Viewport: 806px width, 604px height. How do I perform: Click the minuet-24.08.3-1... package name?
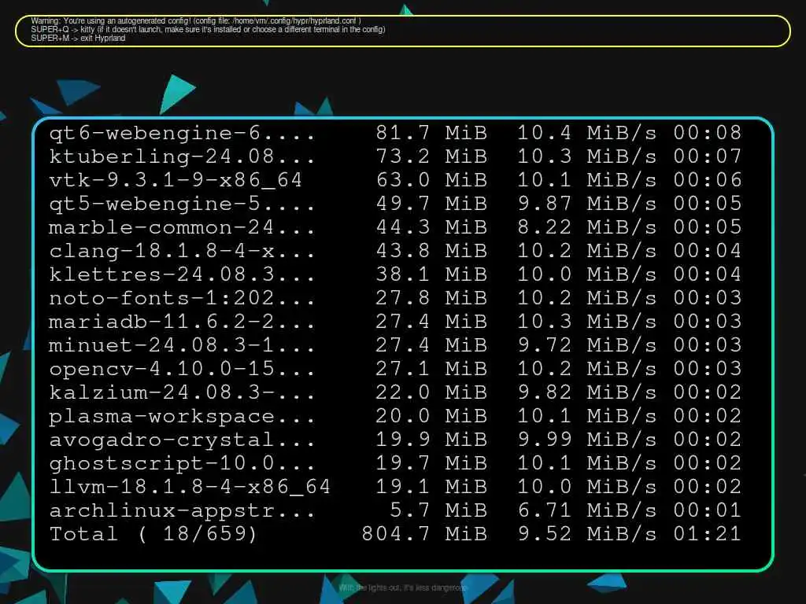(x=182, y=345)
